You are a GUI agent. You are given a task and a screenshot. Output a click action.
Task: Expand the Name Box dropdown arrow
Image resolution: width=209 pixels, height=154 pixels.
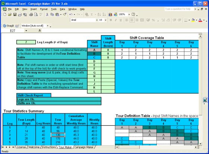(26, 31)
